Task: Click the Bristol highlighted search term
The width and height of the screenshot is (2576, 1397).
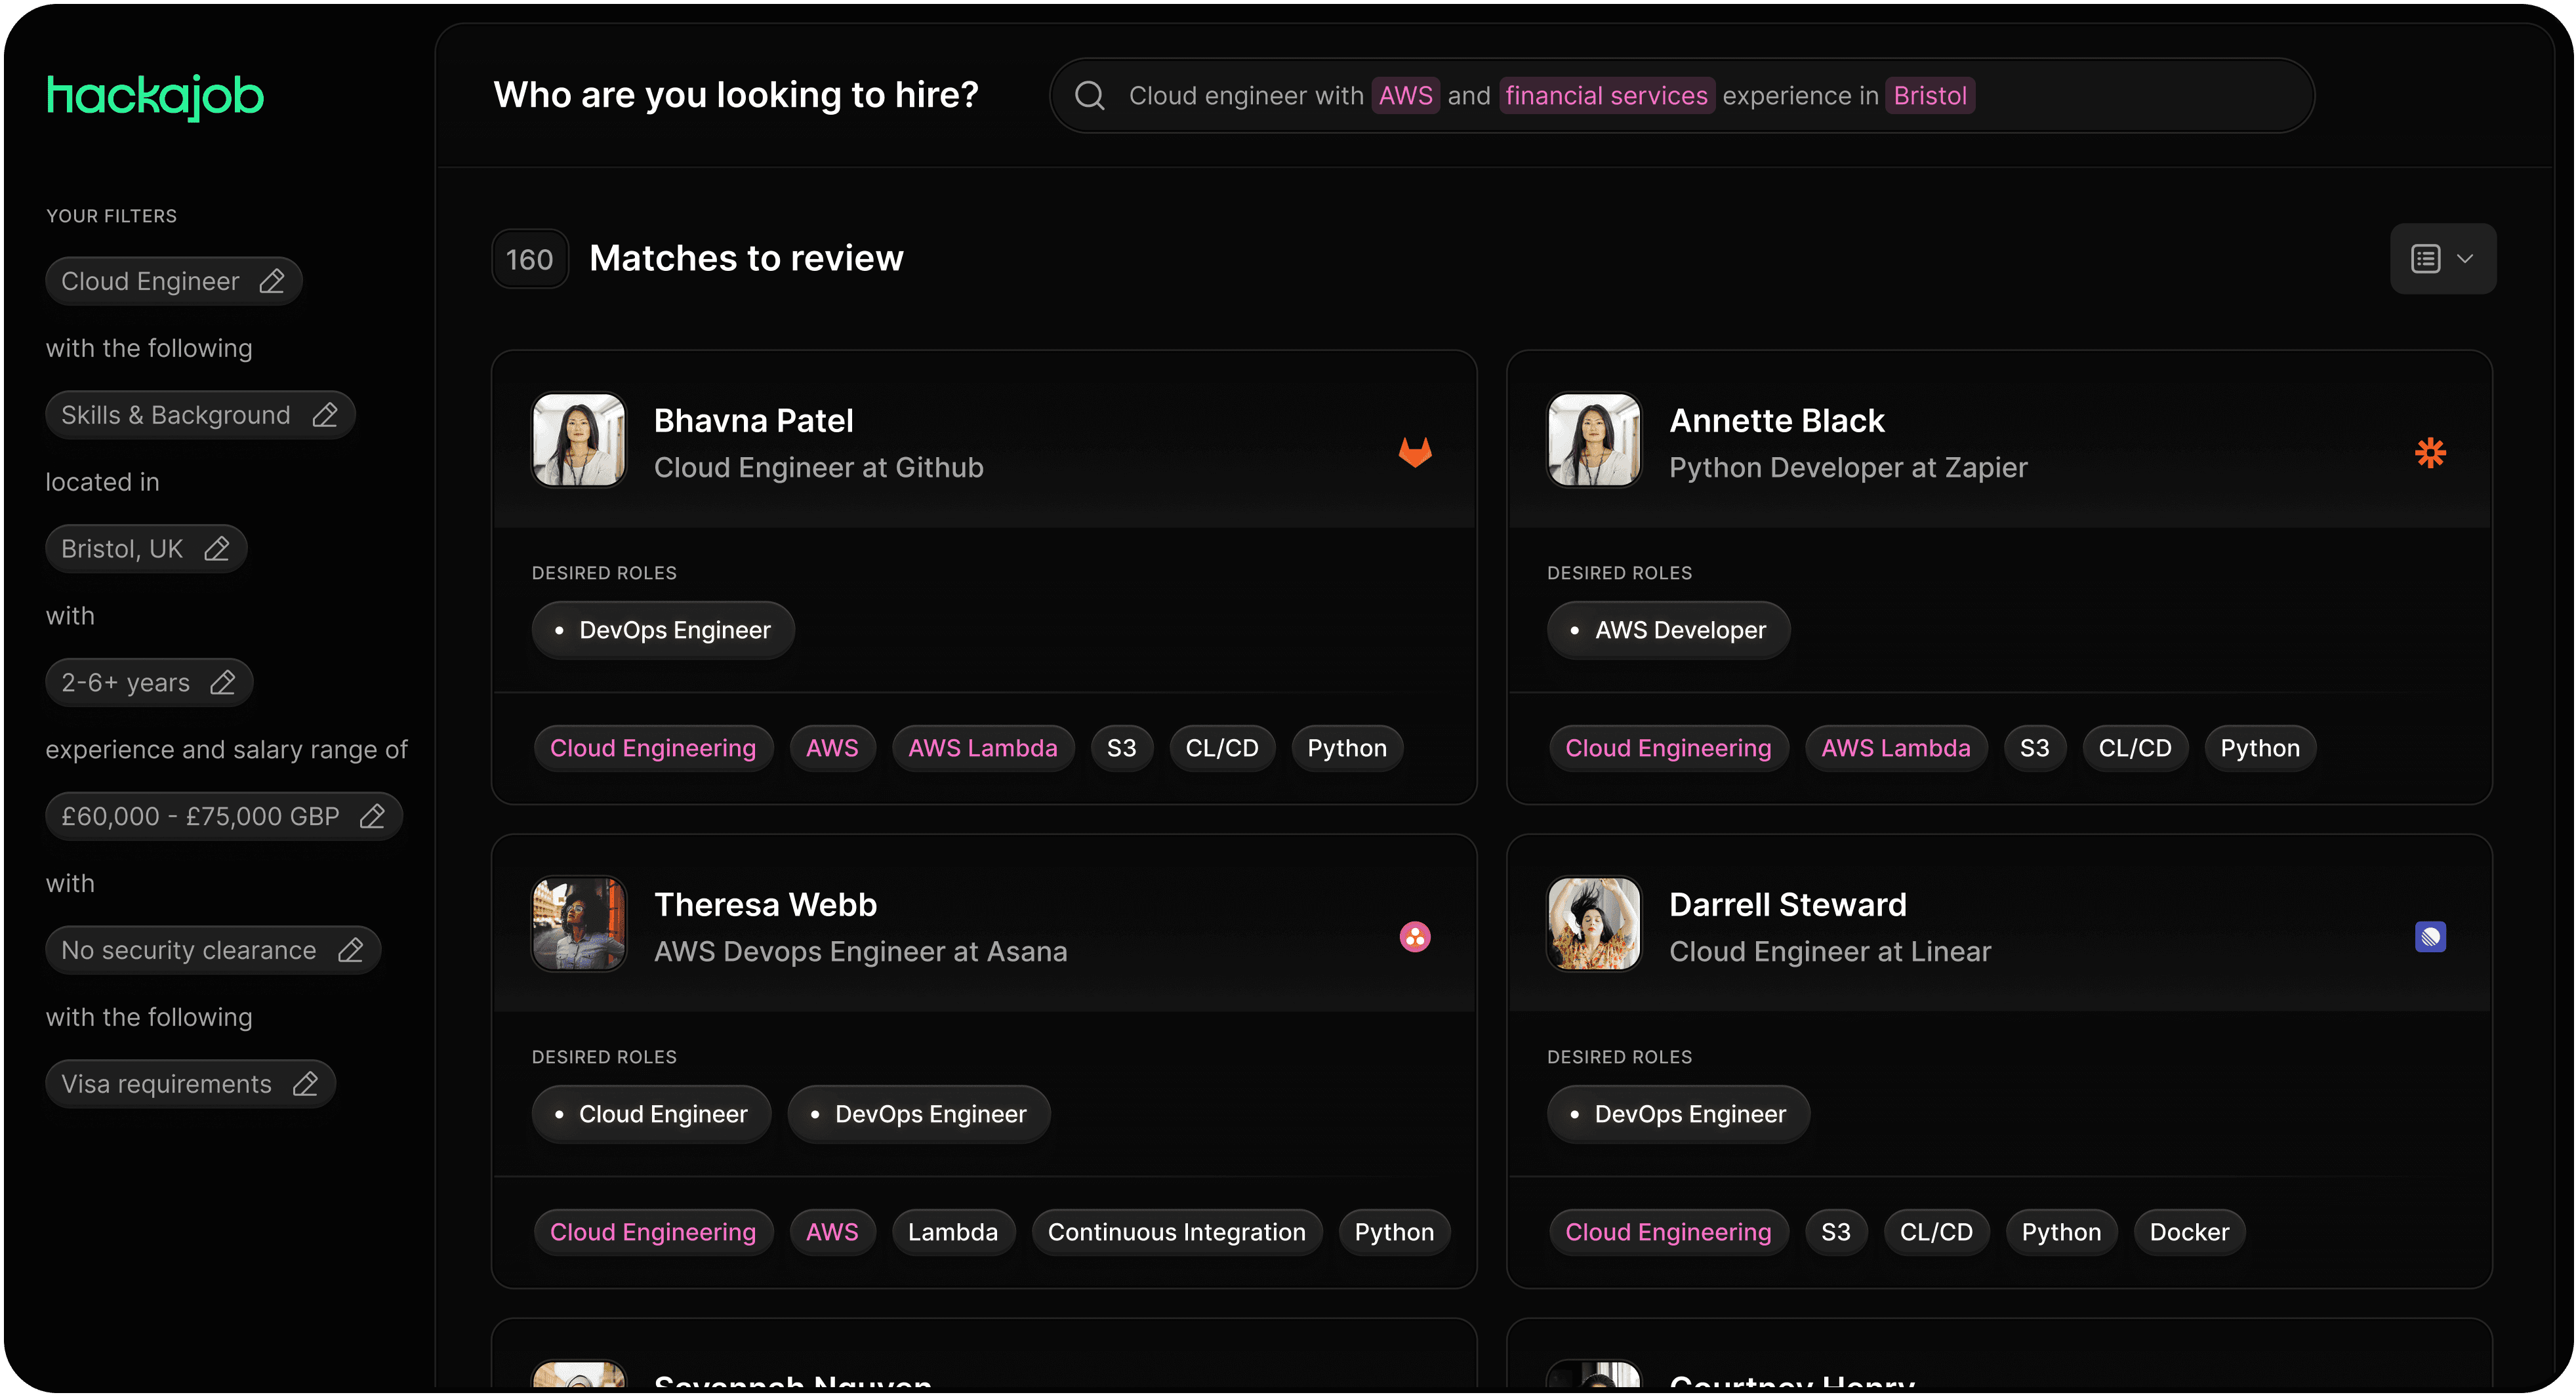Action: (x=1930, y=96)
